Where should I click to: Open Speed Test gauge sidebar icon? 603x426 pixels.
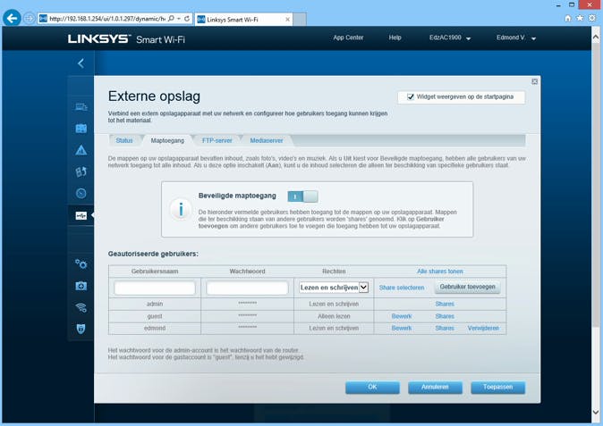click(x=81, y=193)
